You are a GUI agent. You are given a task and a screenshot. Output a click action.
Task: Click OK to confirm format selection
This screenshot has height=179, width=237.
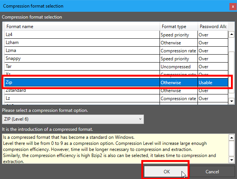pyautogui.click(x=166, y=171)
